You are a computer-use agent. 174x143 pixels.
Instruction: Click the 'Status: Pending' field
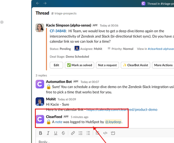point(60,49)
